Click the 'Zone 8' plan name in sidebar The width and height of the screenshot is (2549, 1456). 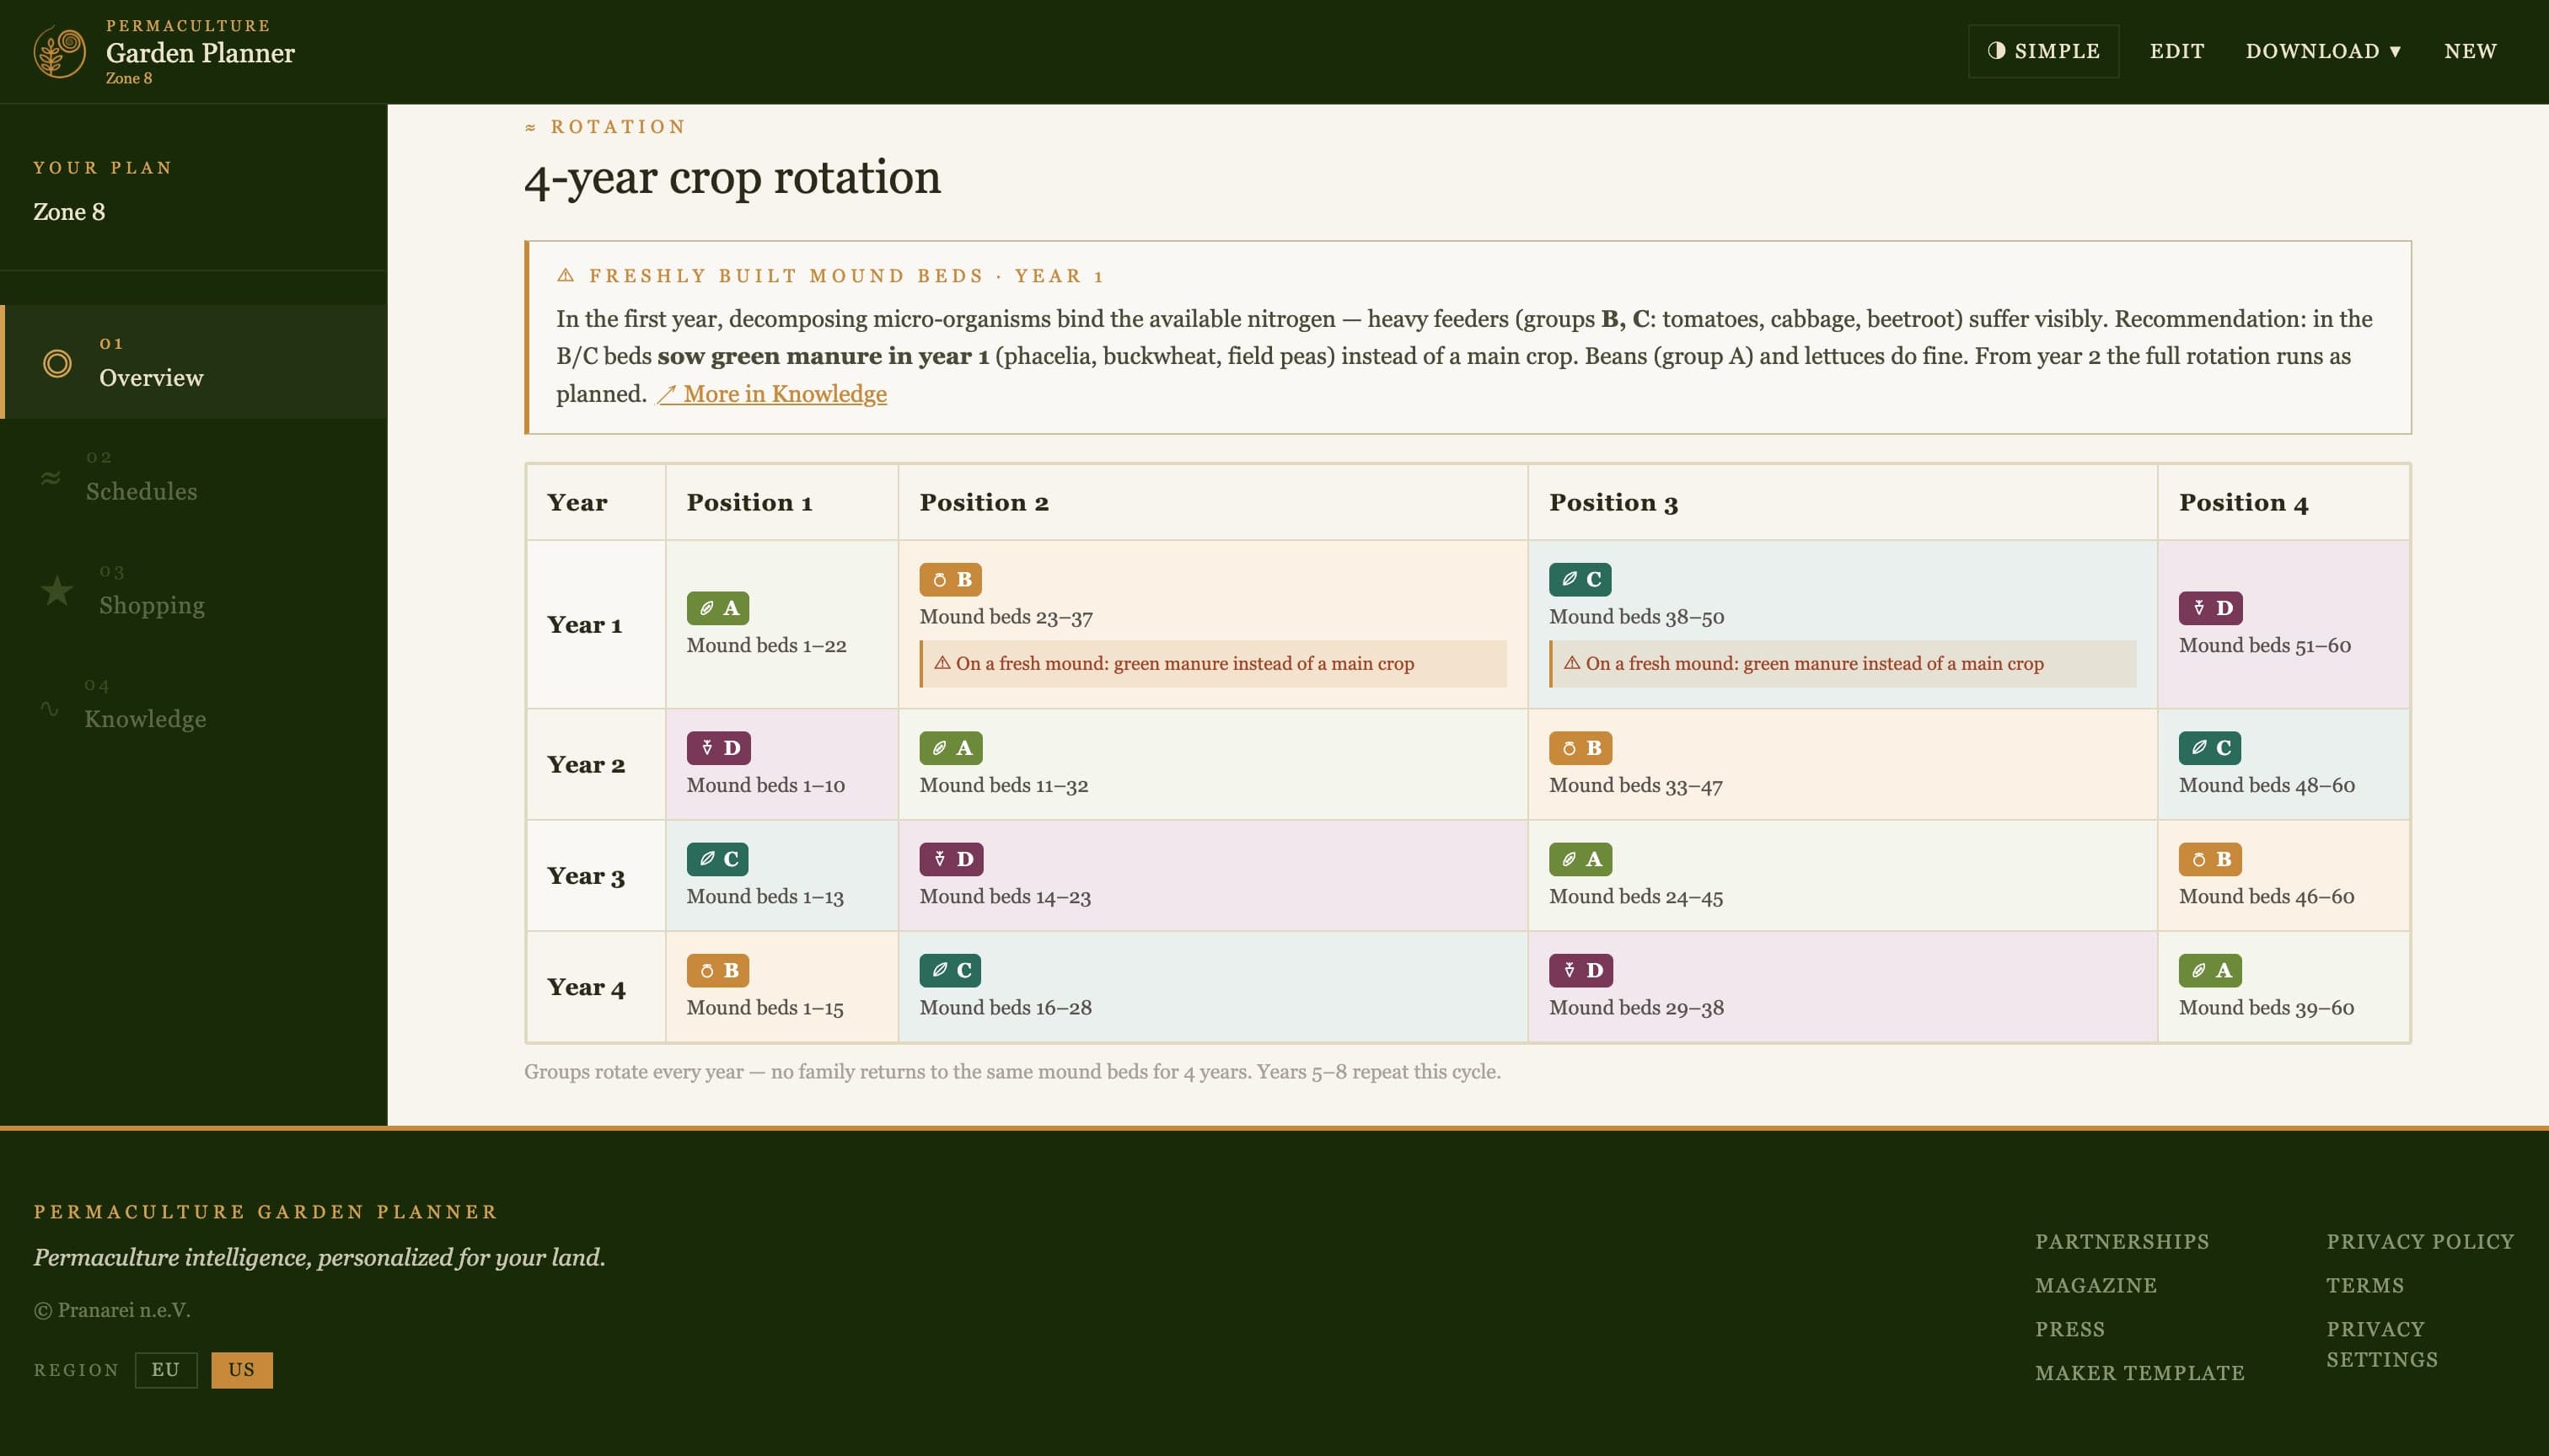pyautogui.click(x=69, y=212)
